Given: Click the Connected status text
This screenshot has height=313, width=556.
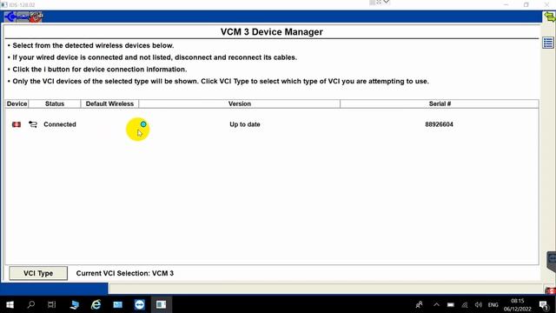Looking at the screenshot, I should click(x=60, y=124).
